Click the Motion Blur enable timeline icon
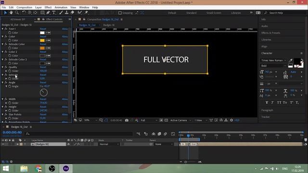Screen dimensions: 308x173 [166, 134]
